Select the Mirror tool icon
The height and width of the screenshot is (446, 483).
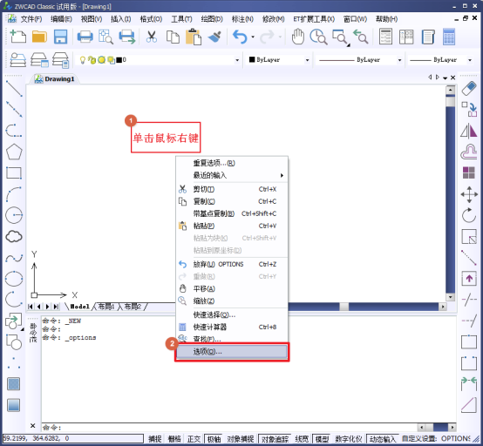click(x=469, y=131)
